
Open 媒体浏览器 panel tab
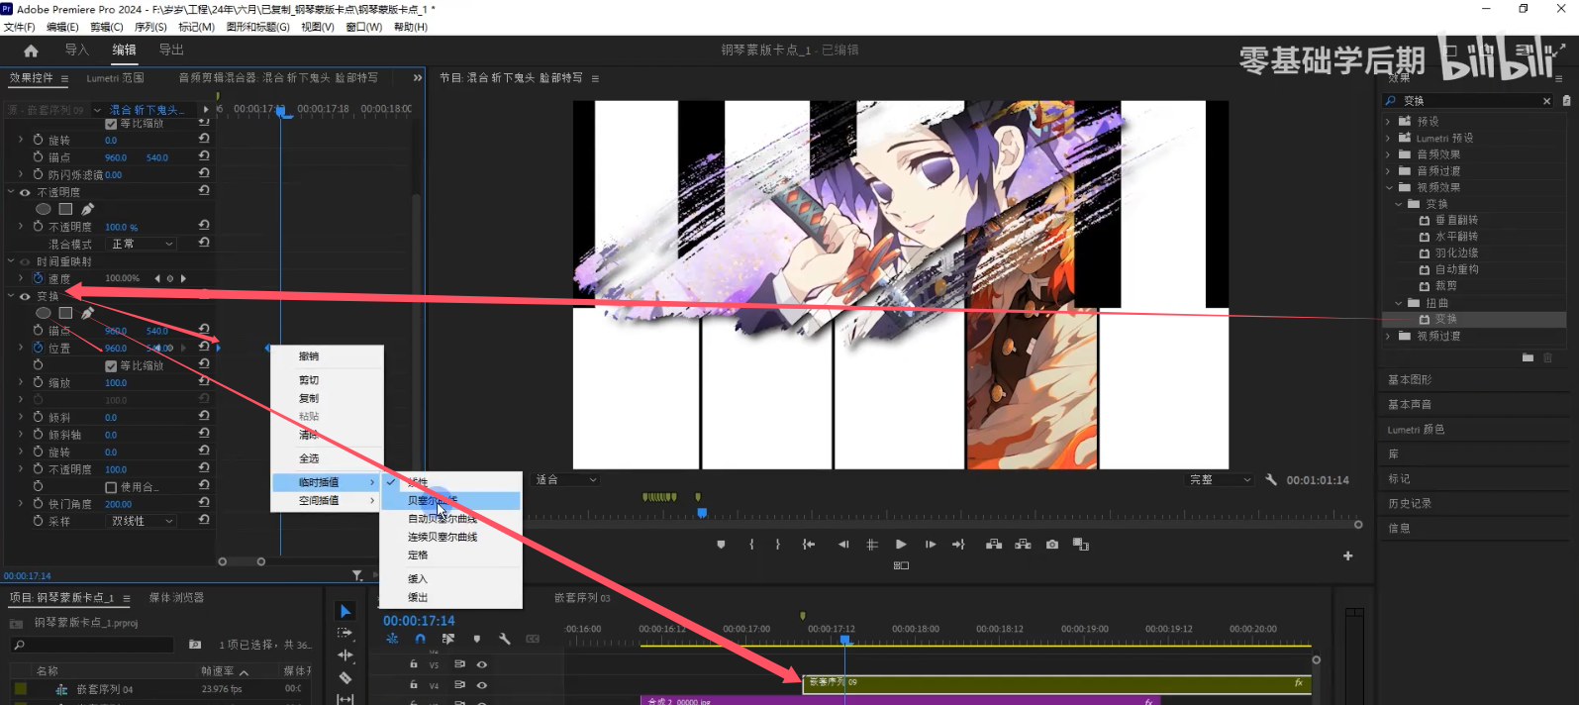tap(176, 597)
